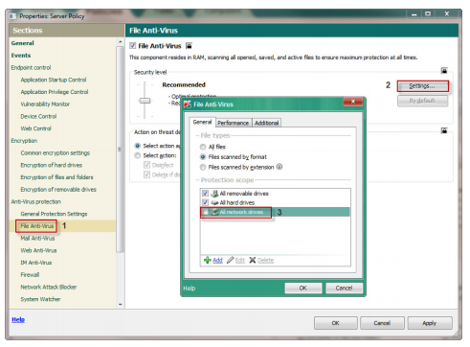The width and height of the screenshot is (470, 347).
Task: Click the lock icon in Security level section
Action: point(444,70)
